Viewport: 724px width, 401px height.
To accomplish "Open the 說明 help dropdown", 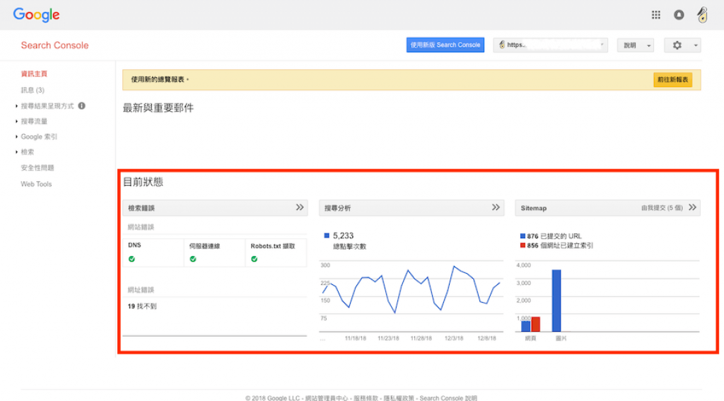I will tap(636, 45).
